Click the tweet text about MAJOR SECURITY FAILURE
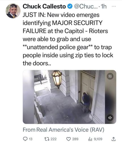 pos(68,39)
